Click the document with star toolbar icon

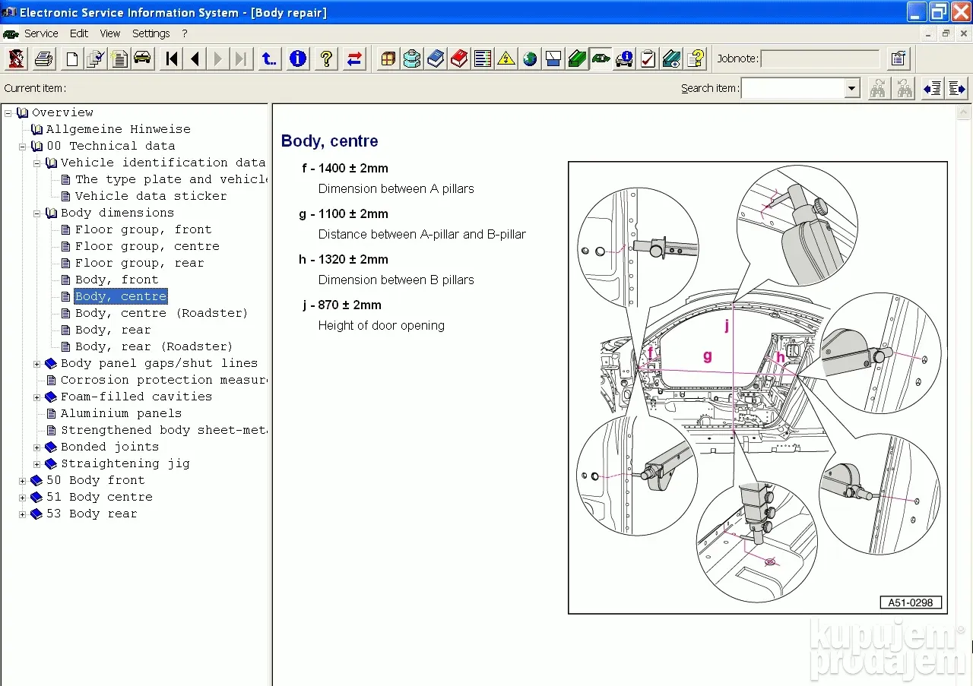coord(119,58)
